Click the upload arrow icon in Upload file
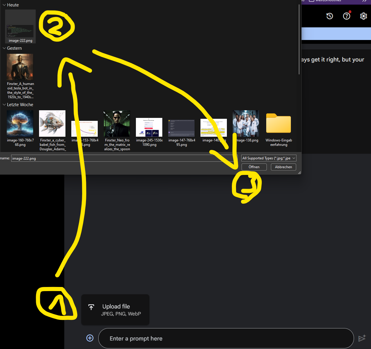 pos(91,307)
